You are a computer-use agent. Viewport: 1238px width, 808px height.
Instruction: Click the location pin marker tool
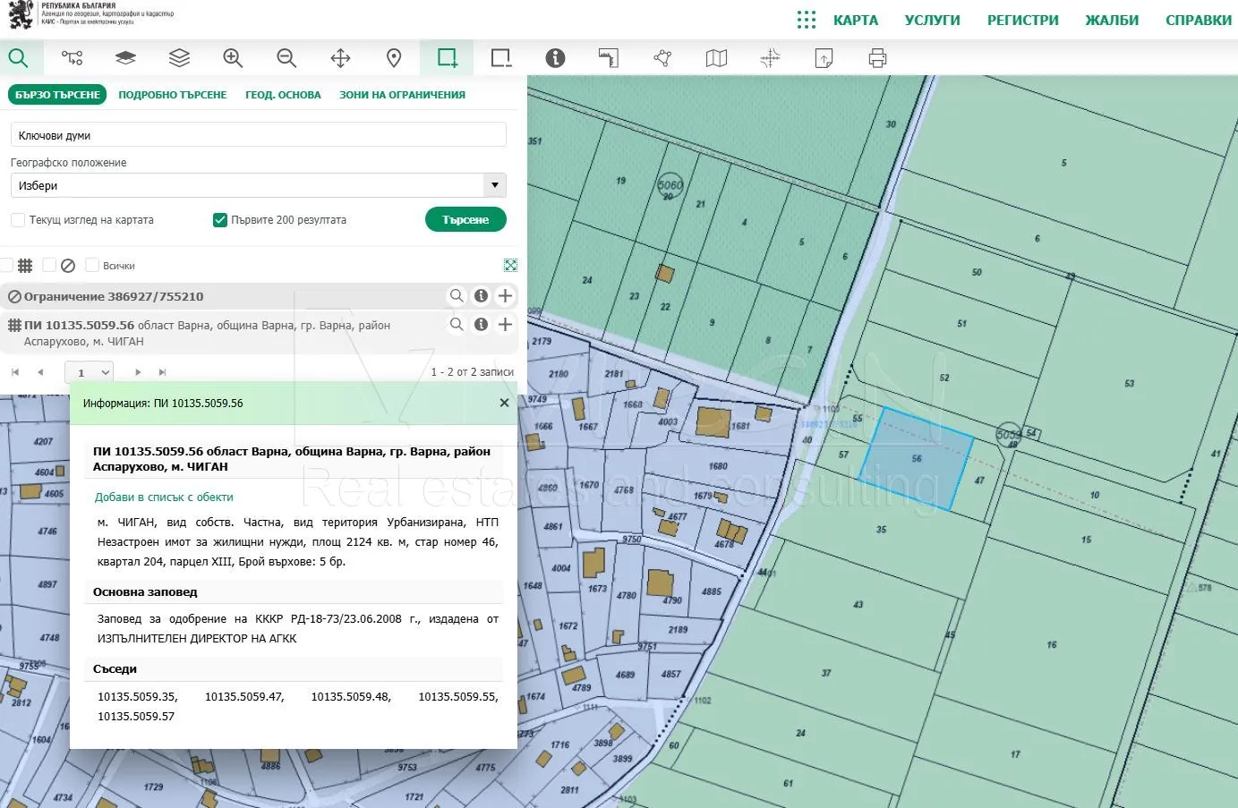coord(394,58)
